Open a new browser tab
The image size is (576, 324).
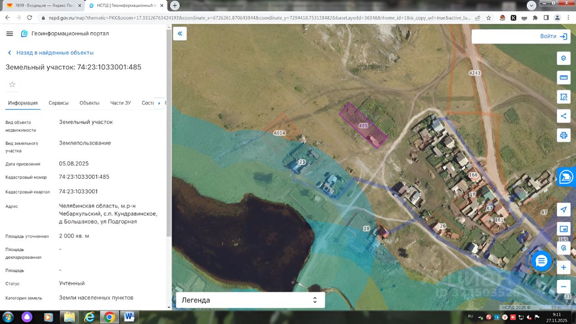click(x=175, y=5)
